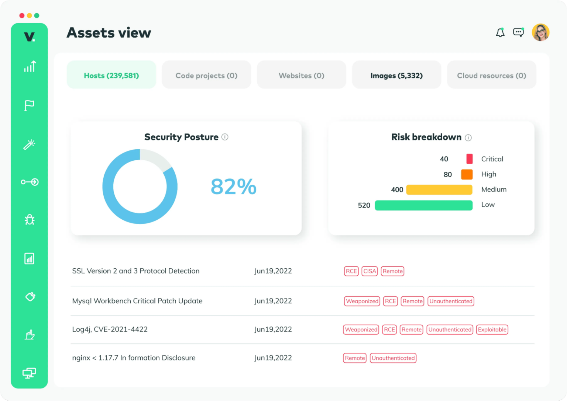The width and height of the screenshot is (567, 401).
Task: View the Security Posture info tooltip
Action: pyautogui.click(x=226, y=137)
